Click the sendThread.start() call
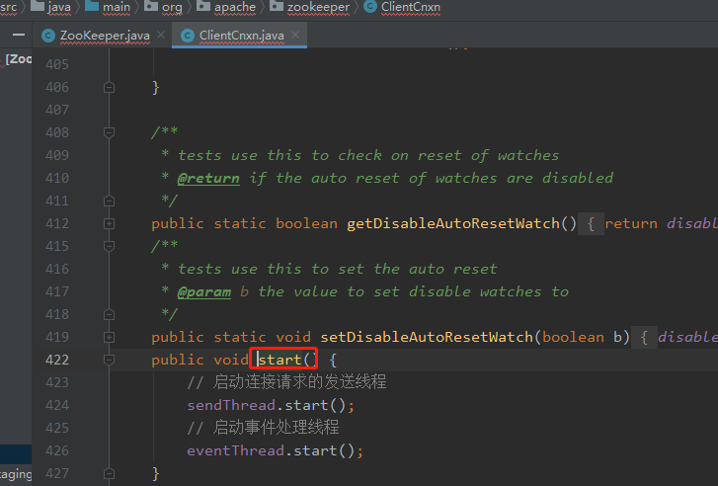Viewport: 718px width, 486px height. [271, 405]
